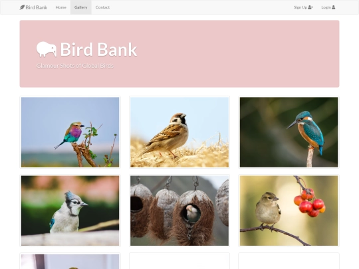The height and width of the screenshot is (269, 359).
Task: Click the Bird Bank brand text in navbar
Action: [x=36, y=7]
